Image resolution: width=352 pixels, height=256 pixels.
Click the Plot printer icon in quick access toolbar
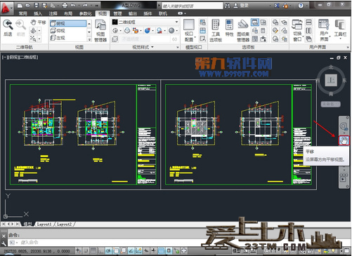click(65, 5)
